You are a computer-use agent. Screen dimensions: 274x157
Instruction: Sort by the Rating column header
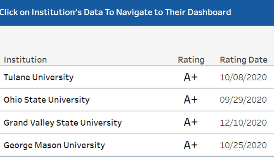pyautogui.click(x=191, y=60)
